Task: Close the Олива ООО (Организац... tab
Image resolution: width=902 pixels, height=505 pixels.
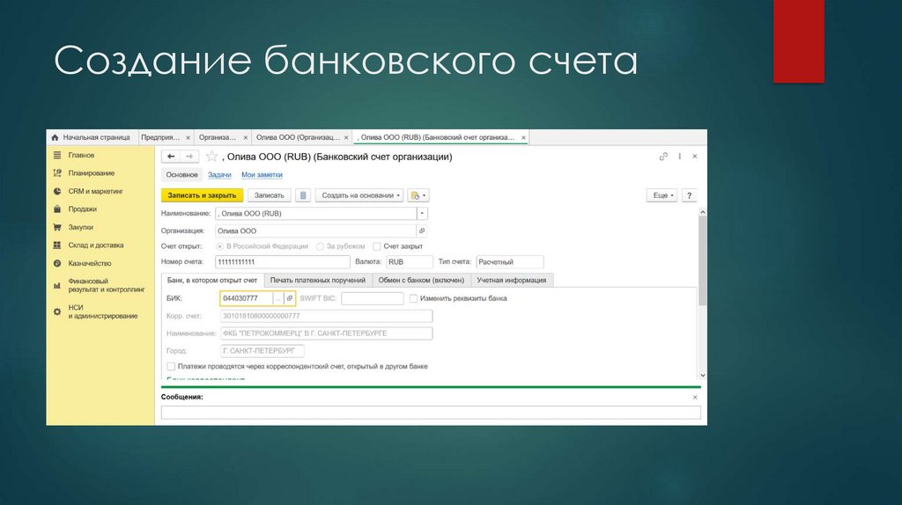Action: coord(345,138)
